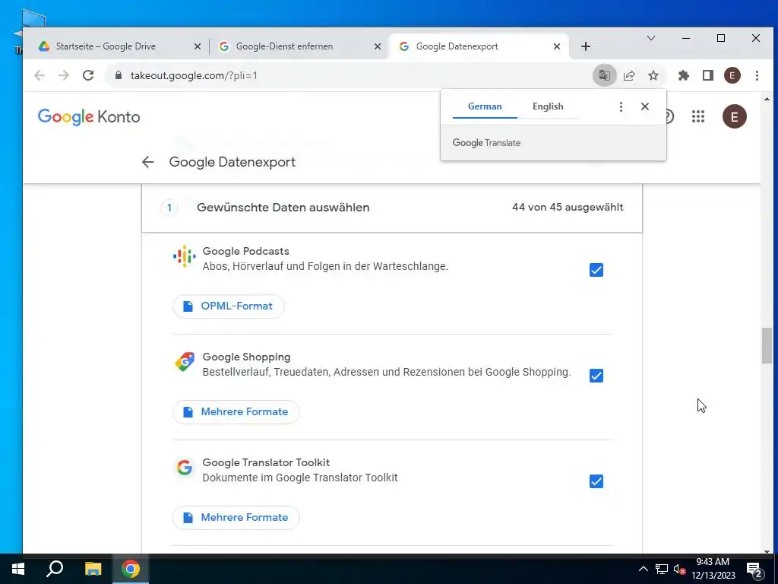Screen dimensions: 778x584
Task: Open the notification center
Action: pyautogui.click(x=754, y=570)
